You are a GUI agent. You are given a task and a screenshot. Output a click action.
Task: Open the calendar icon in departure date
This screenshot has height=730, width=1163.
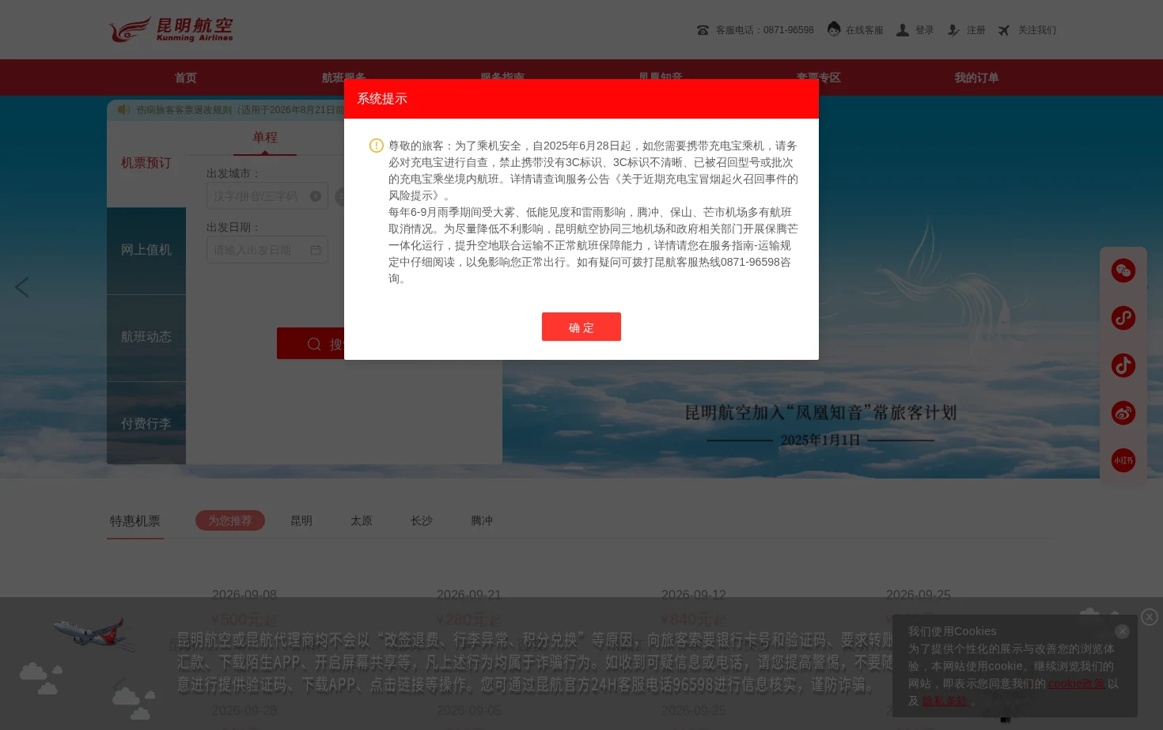(x=316, y=250)
